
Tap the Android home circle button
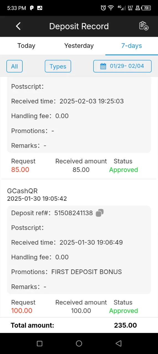(79, 343)
